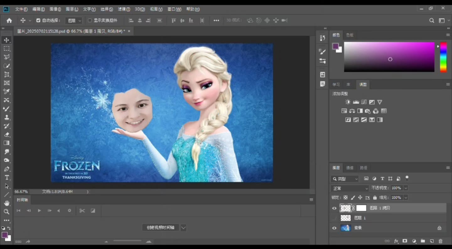The image size is (452, 249).
Task: Expand the status bar document info arrow
Action: tap(88, 192)
